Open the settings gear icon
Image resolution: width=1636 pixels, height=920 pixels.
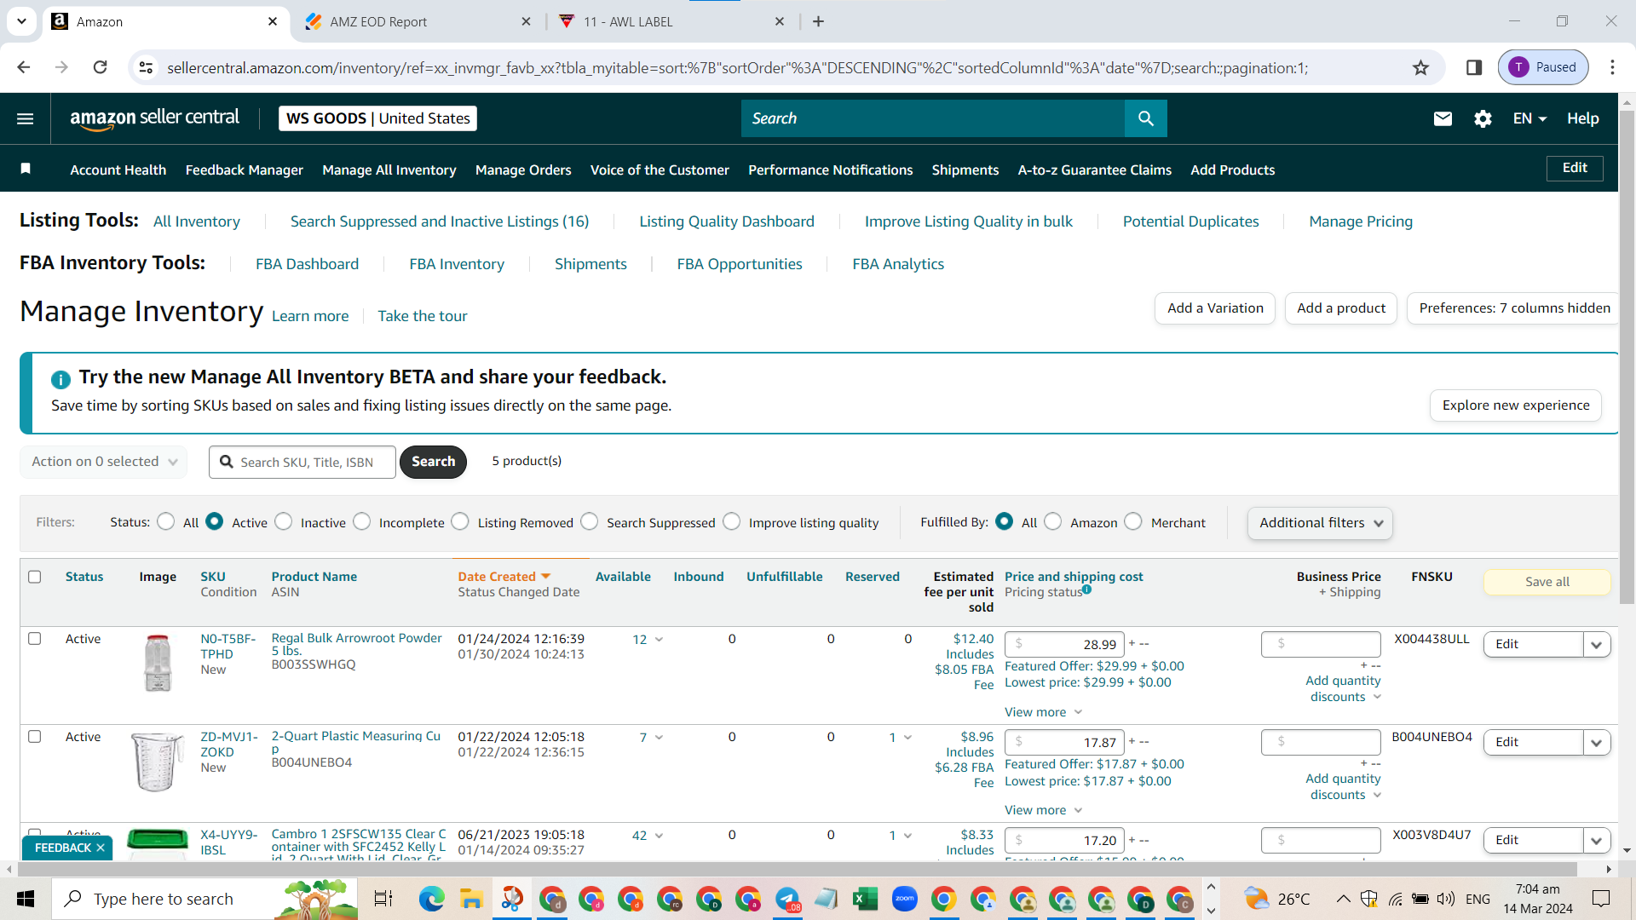1483,118
